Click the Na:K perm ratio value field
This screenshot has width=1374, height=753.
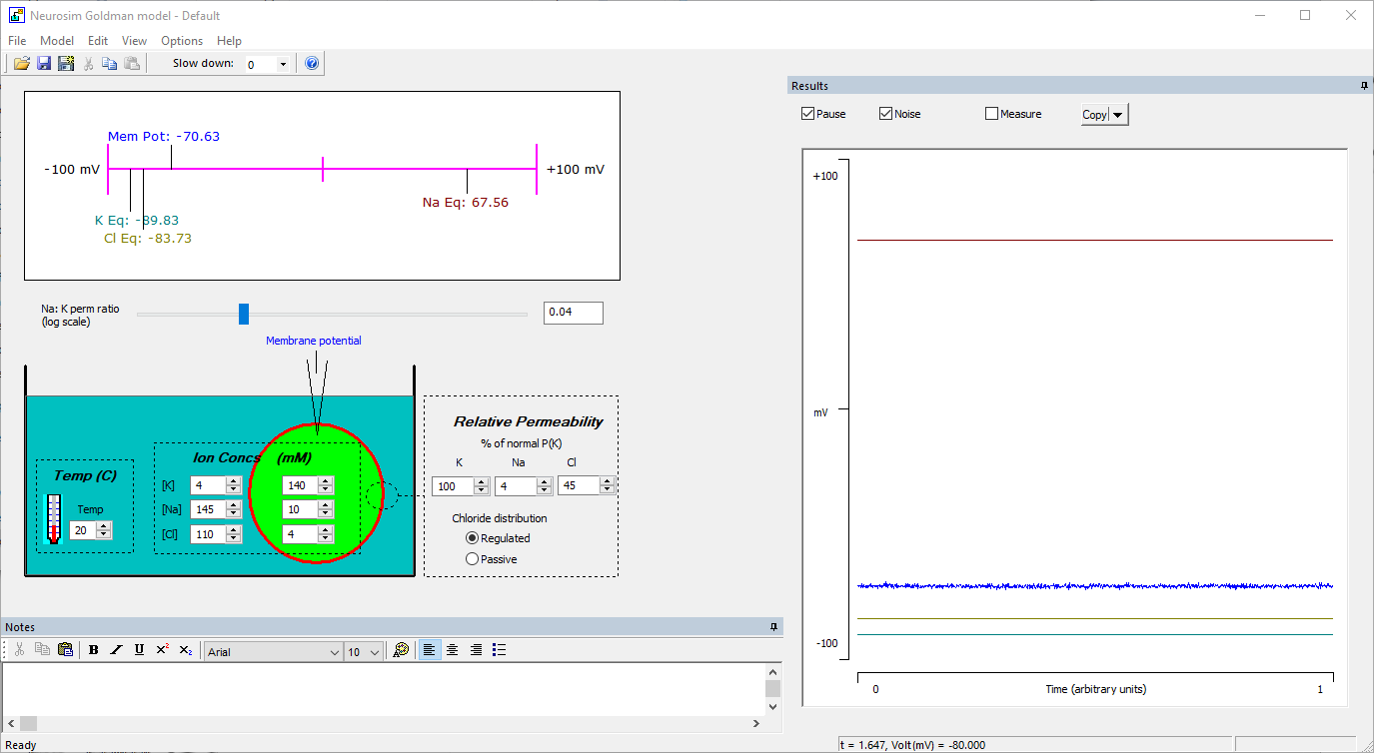(573, 313)
